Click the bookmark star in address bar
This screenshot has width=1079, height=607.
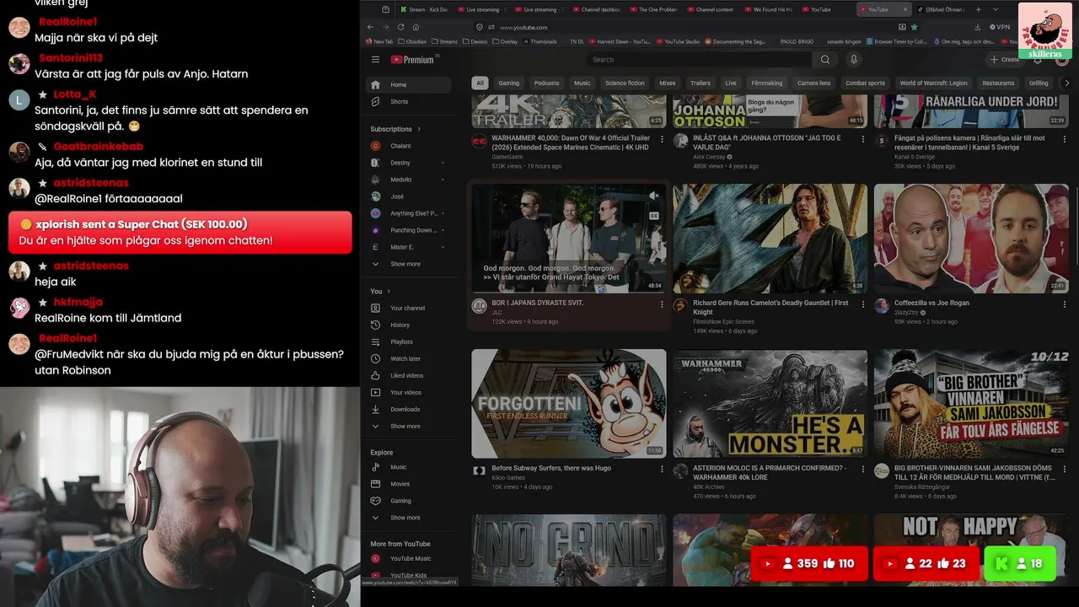click(x=914, y=27)
